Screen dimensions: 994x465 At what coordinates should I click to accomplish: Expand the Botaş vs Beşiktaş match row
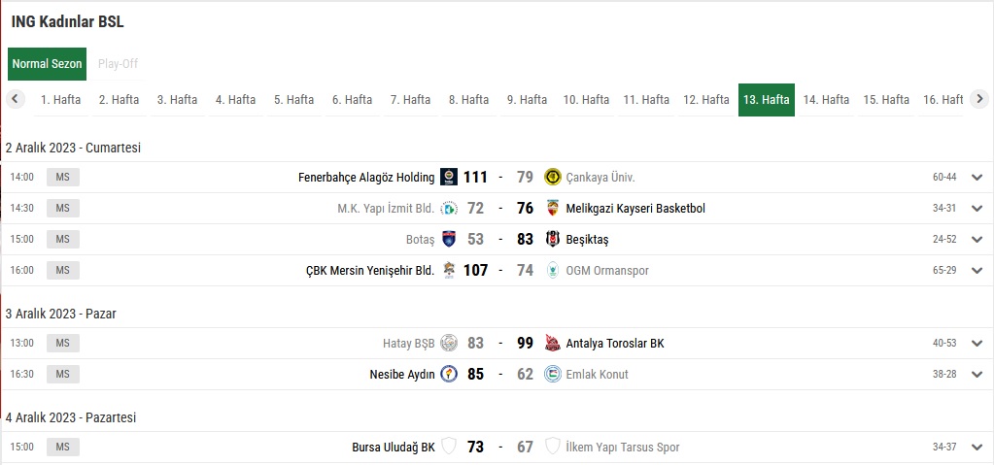coord(977,240)
